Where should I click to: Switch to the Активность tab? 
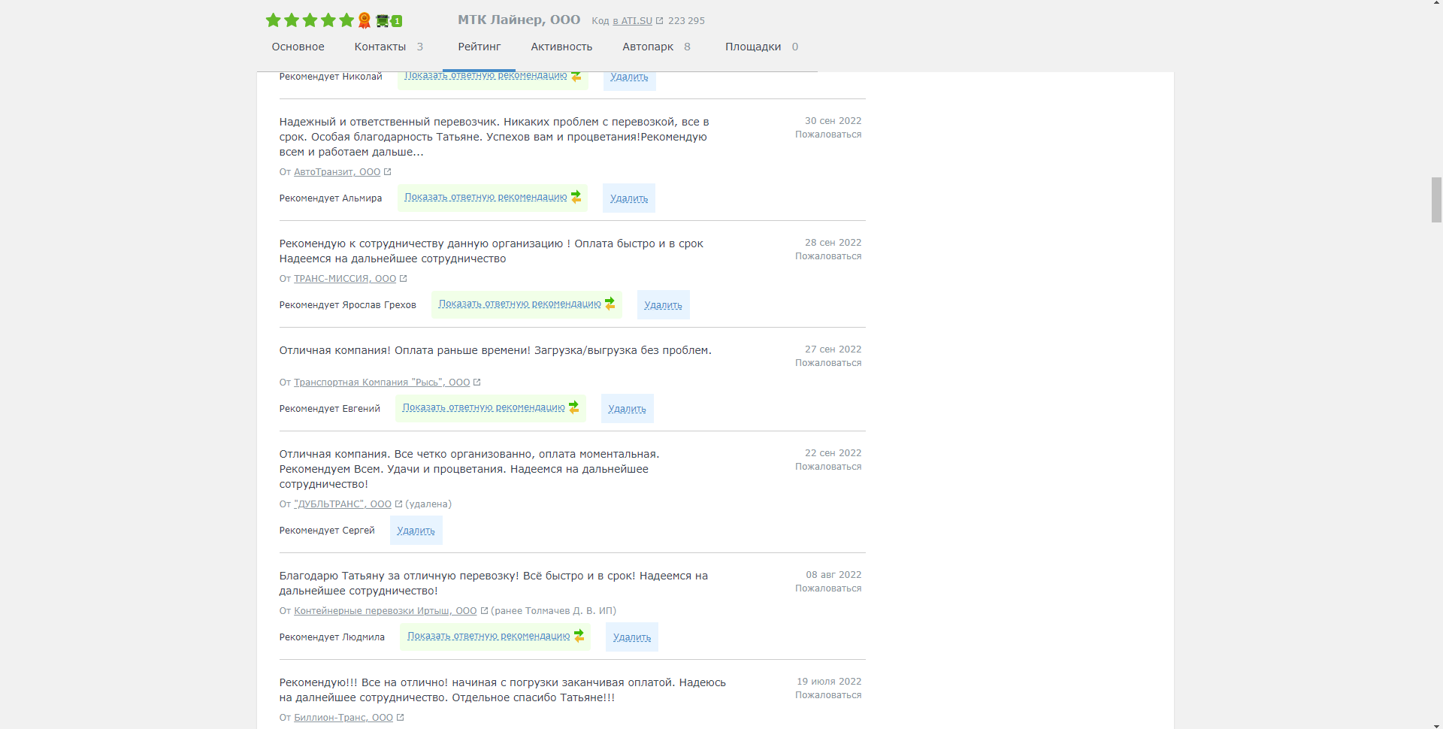561,47
